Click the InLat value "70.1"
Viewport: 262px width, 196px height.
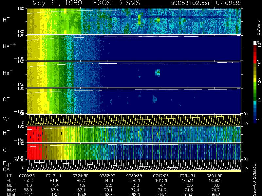(108, 190)
